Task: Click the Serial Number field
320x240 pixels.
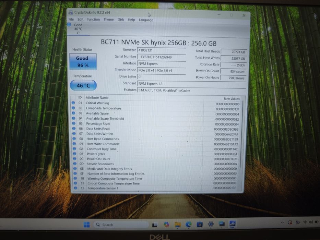Action: pos(162,57)
